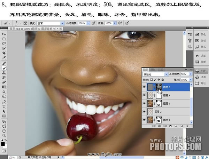Click the layer style fx icon
Image resolution: width=209 pixels, height=159 pixels.
click(159, 126)
